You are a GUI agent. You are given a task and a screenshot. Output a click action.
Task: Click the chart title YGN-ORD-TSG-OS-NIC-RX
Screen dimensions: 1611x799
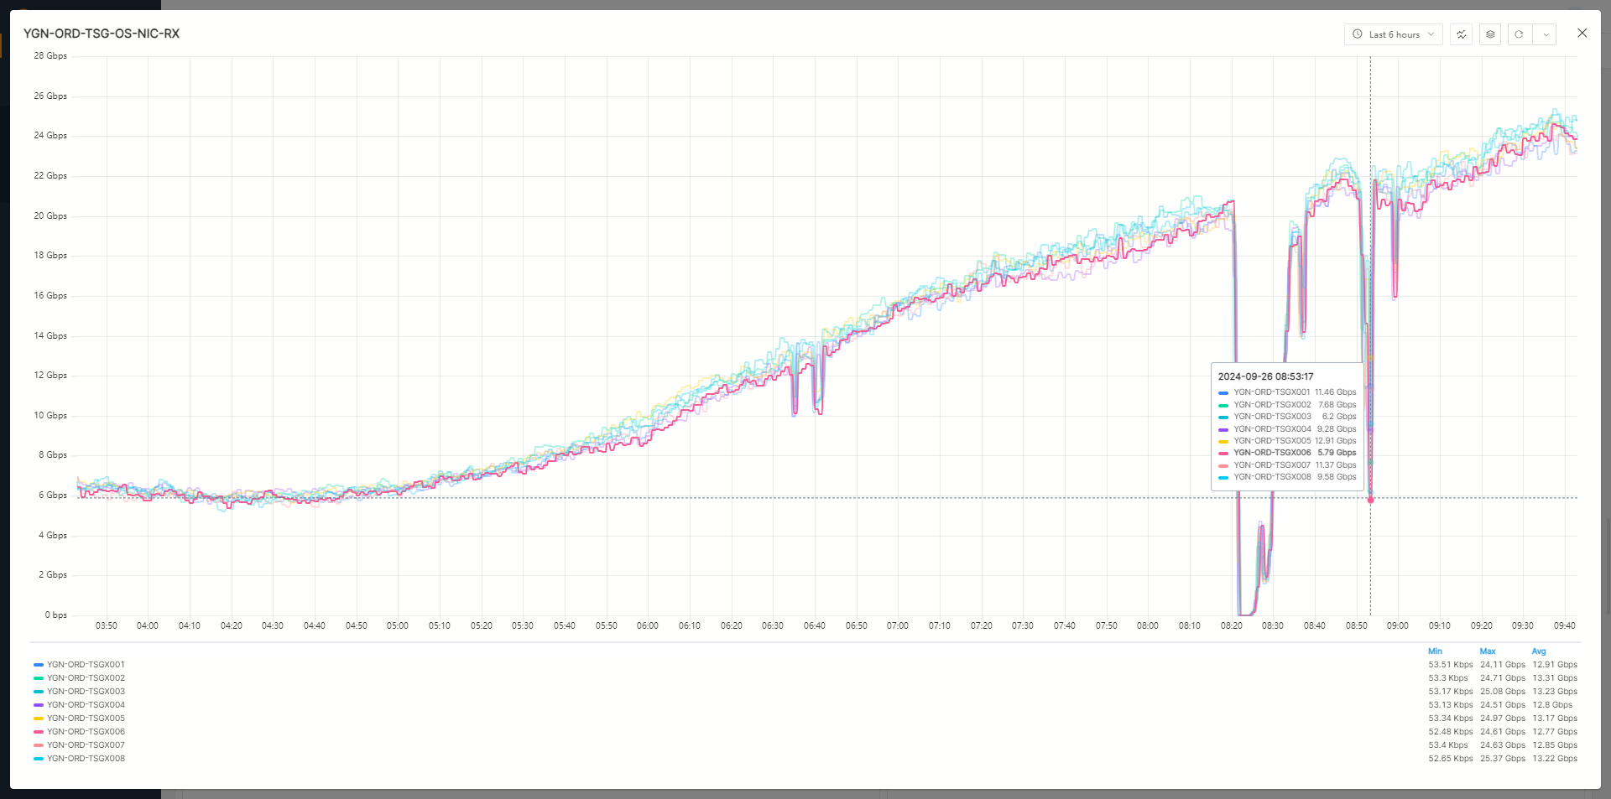point(102,34)
